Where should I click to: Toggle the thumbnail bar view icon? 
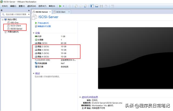(x=97, y=6)
